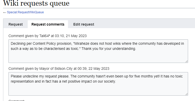Viewport: 195px width, 101px height.
Task: Place cursor on the word Miraheze in quote
Action: point(82,44)
